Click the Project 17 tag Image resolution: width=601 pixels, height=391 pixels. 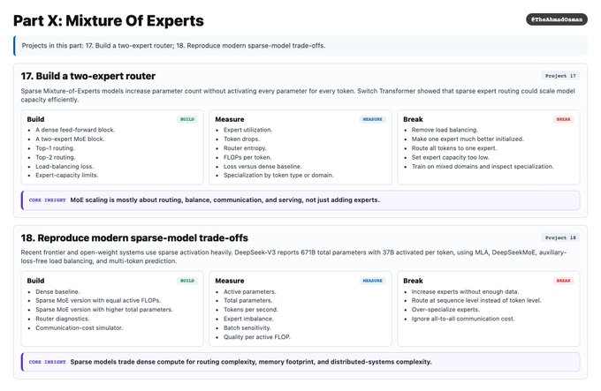coord(560,76)
